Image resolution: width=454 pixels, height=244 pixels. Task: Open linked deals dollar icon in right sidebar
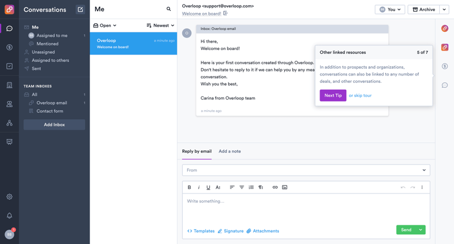point(445,66)
